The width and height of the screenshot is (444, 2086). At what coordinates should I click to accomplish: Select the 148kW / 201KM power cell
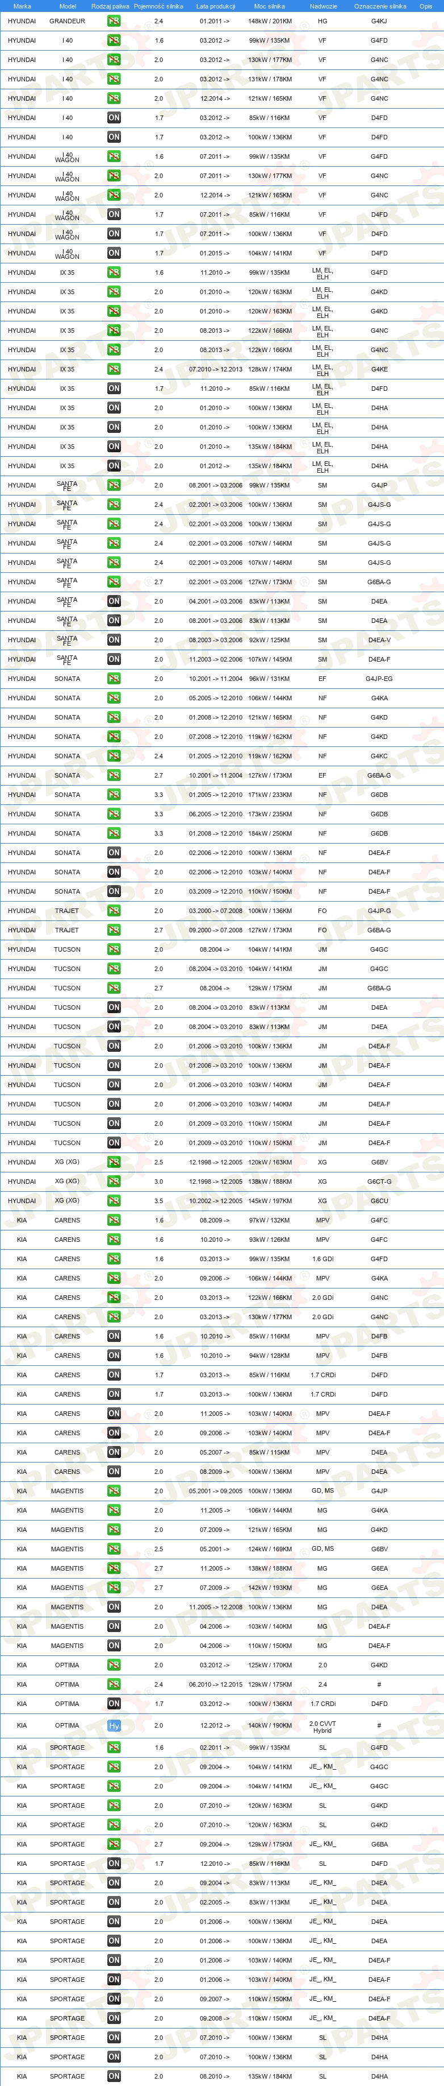coord(270,21)
